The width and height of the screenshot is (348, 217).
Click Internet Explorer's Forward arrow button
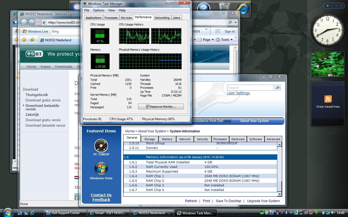pos(32,23)
